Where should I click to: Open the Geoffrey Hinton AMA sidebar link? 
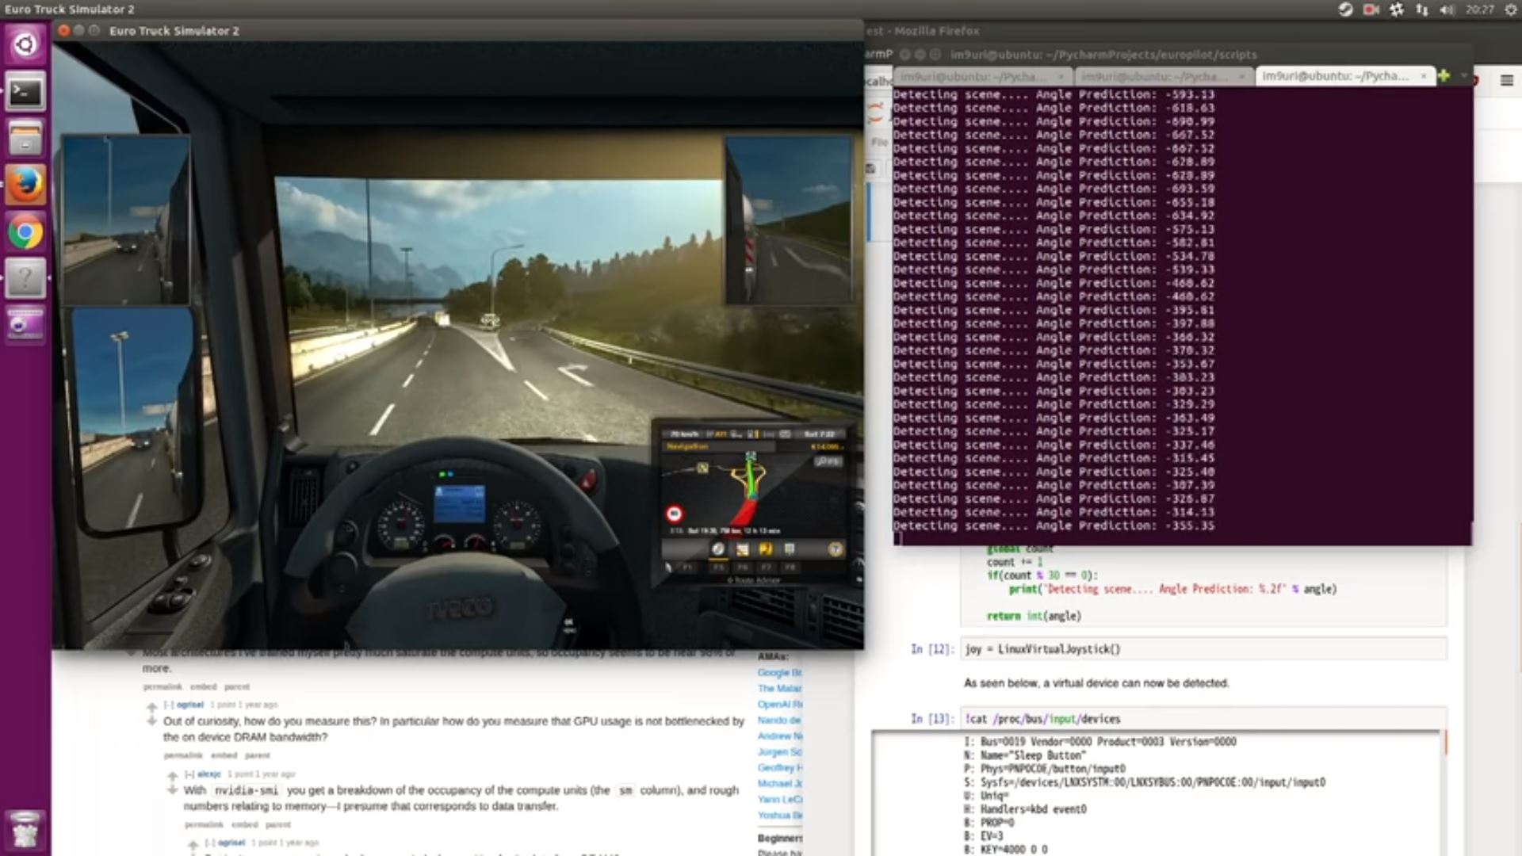[x=779, y=767]
